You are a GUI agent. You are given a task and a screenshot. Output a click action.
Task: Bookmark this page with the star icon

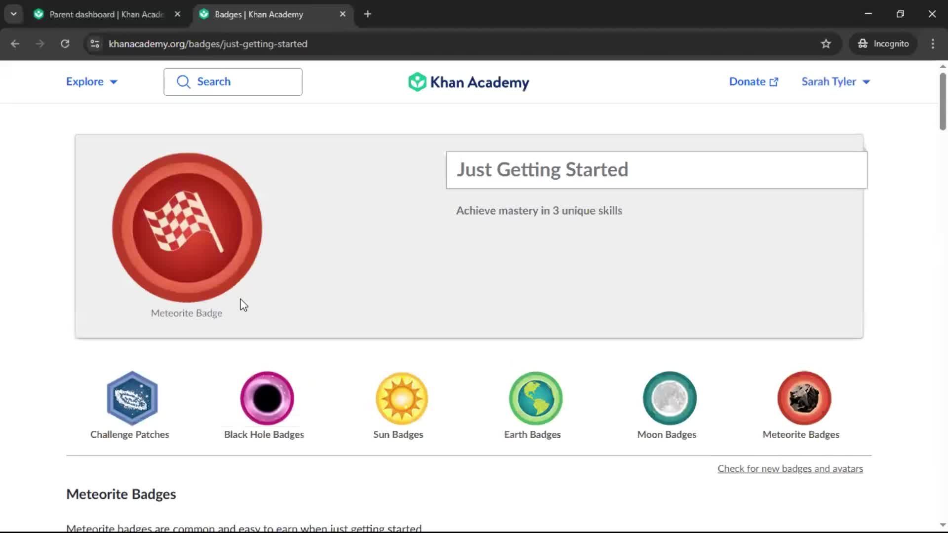(x=826, y=44)
